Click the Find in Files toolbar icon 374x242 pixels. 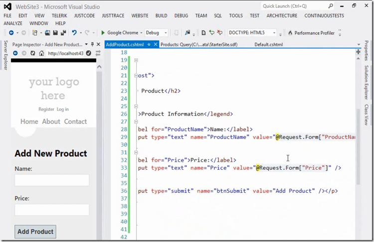pos(187,33)
